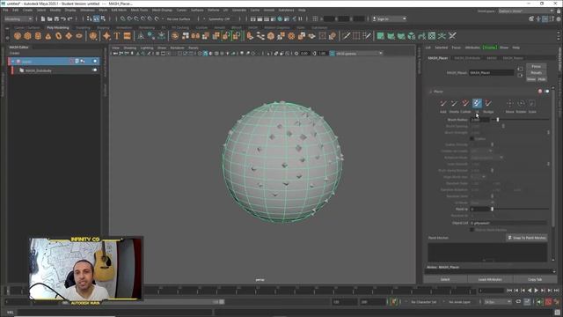Switch to the Poly Modeling shelf tab
This screenshot has width=563, height=317.
pyautogui.click(x=58, y=27)
